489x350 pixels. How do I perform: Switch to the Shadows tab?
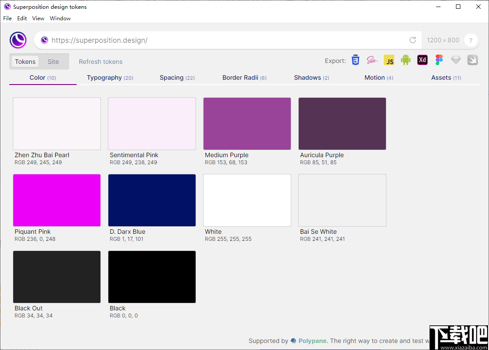pyautogui.click(x=311, y=78)
